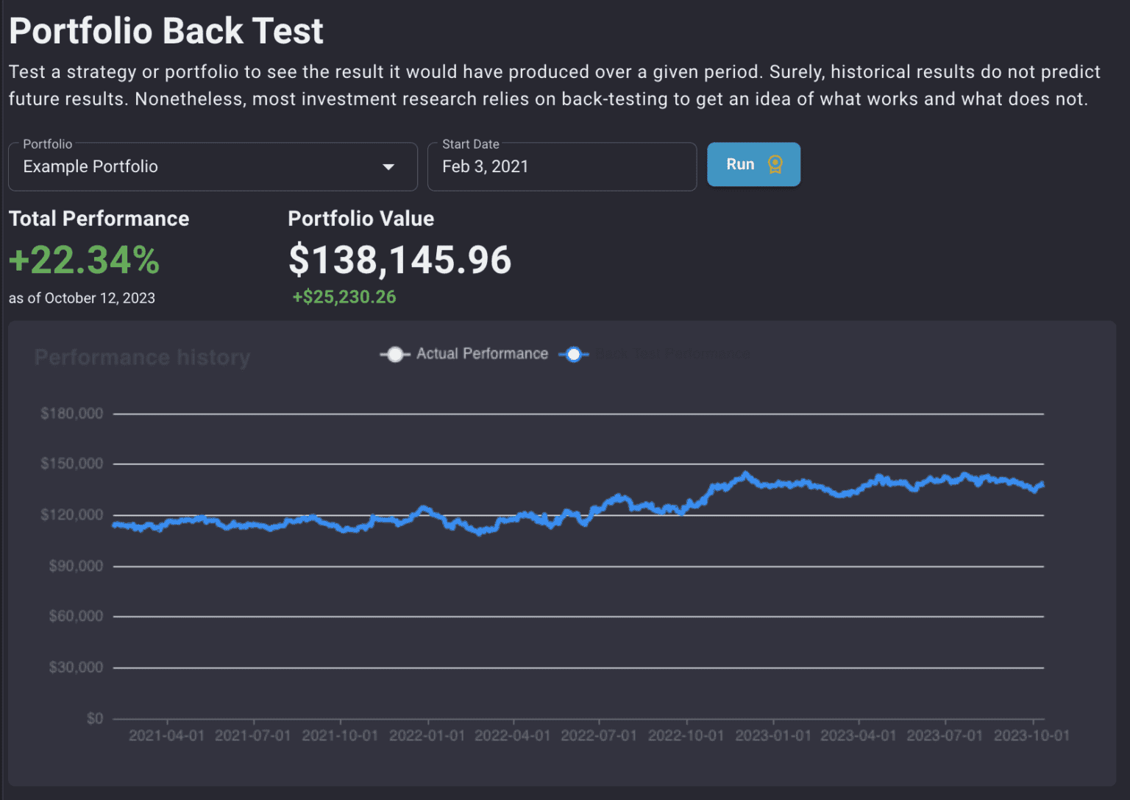
Task: Toggle visibility of the Actual Performance series
Action: point(463,354)
